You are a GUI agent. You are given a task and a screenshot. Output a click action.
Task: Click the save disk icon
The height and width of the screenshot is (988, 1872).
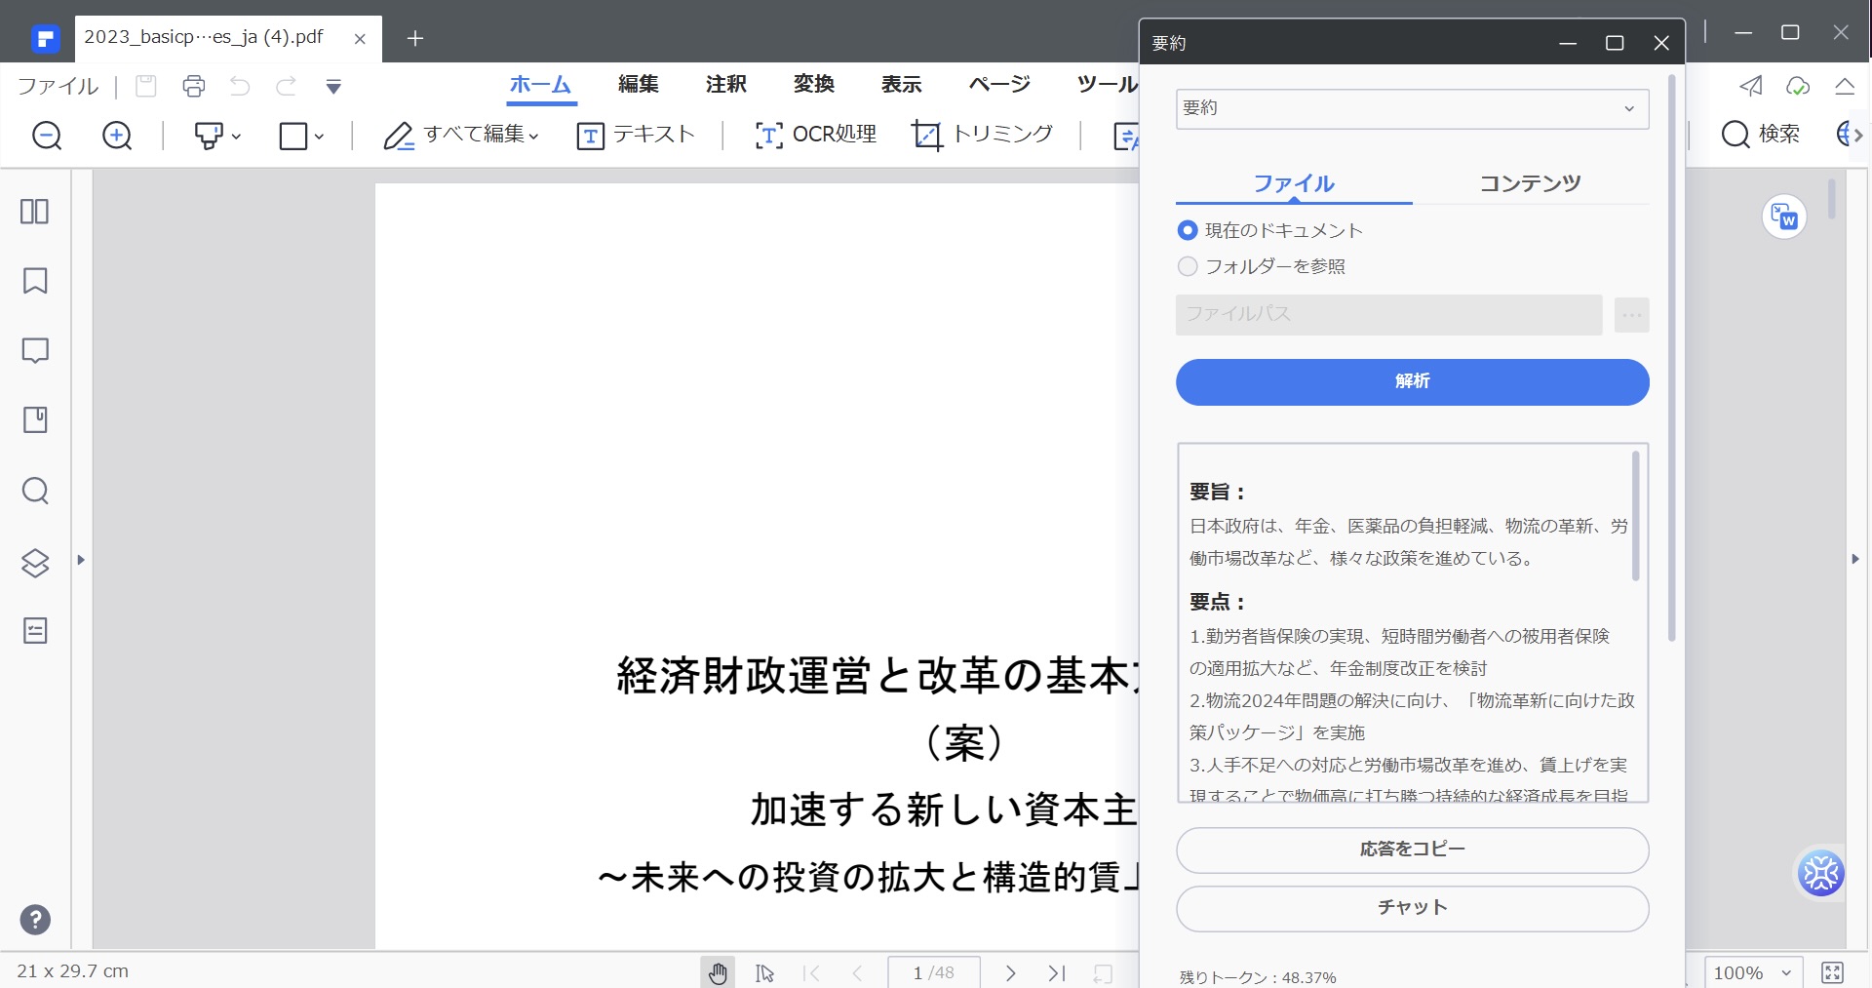tap(145, 86)
